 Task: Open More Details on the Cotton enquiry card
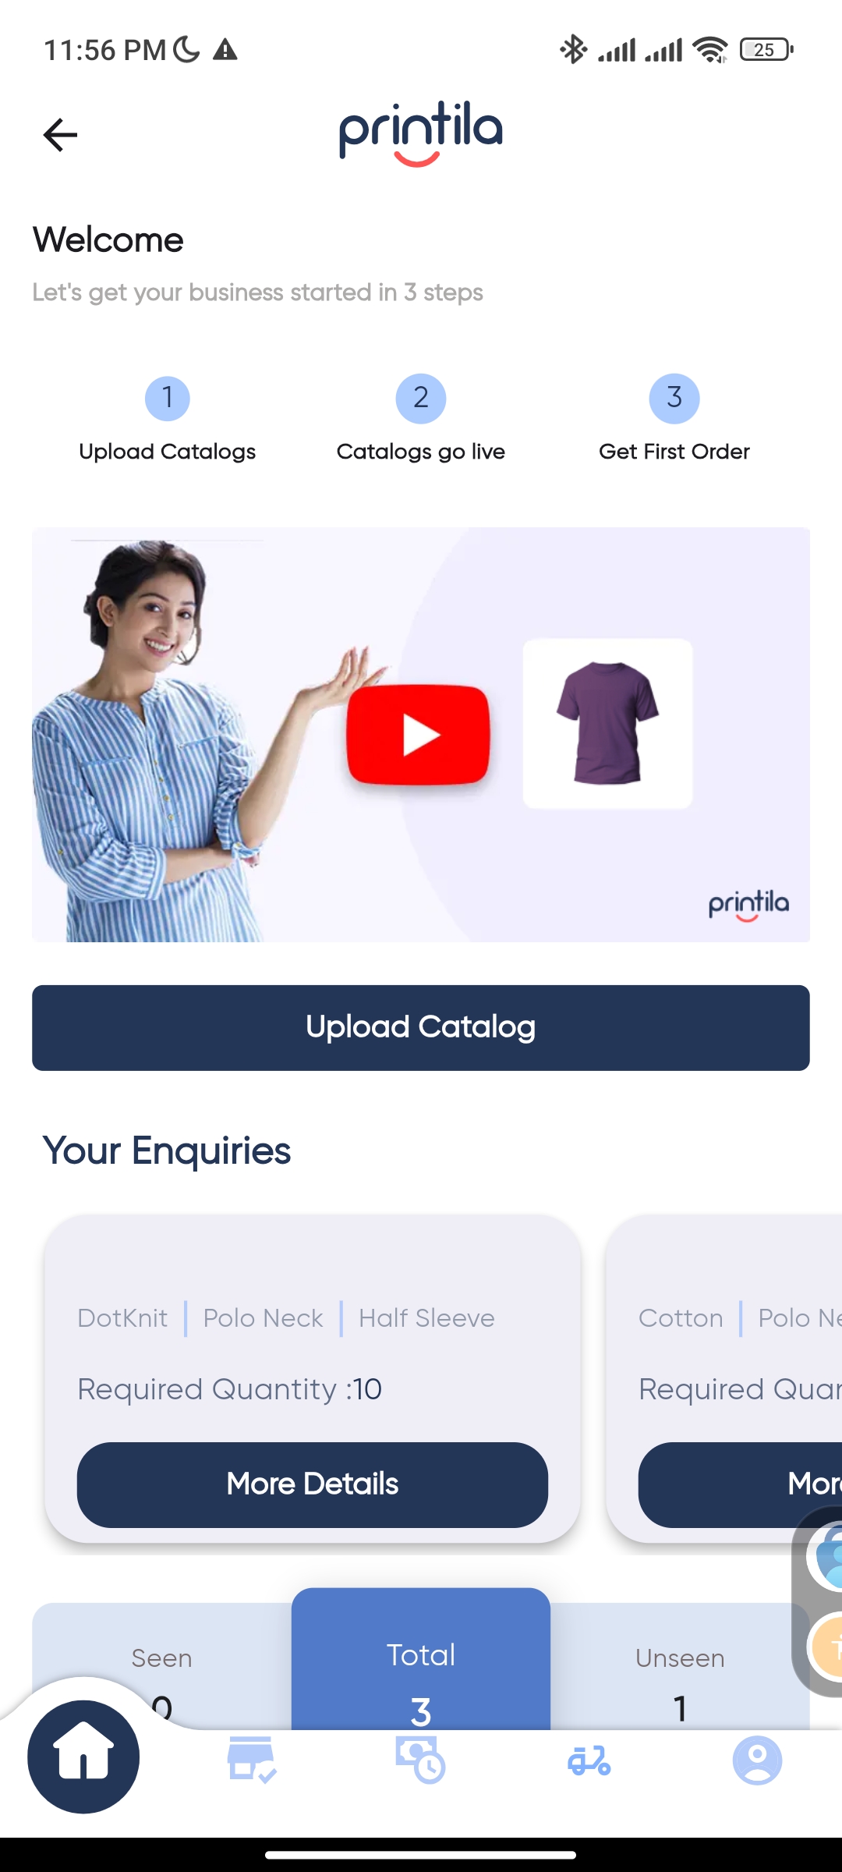coord(740,1484)
